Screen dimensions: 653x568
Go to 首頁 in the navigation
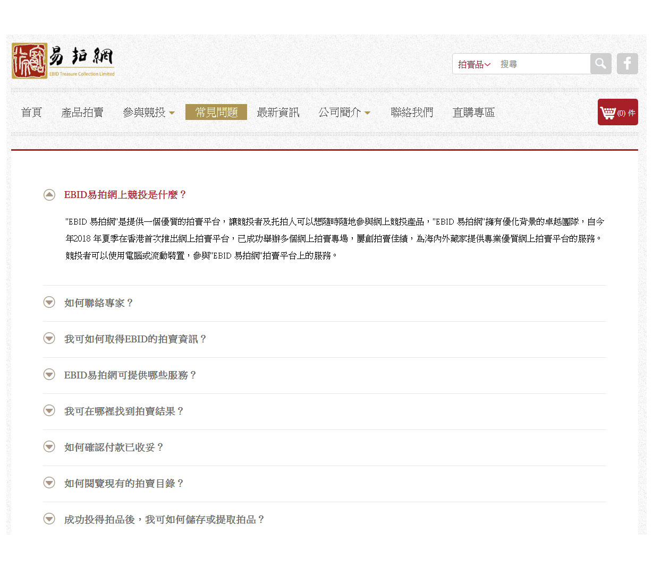(x=31, y=113)
